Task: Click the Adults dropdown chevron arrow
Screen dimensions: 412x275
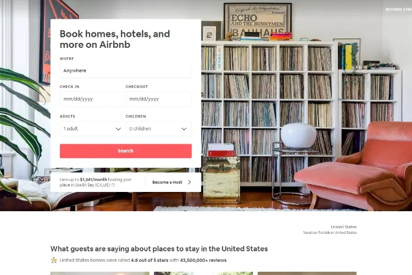Action: click(x=118, y=129)
